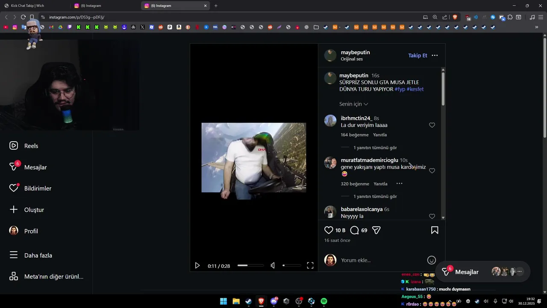547x308 pixels.
Task: Adjust the video volume slider
Action: pyautogui.click(x=291, y=266)
